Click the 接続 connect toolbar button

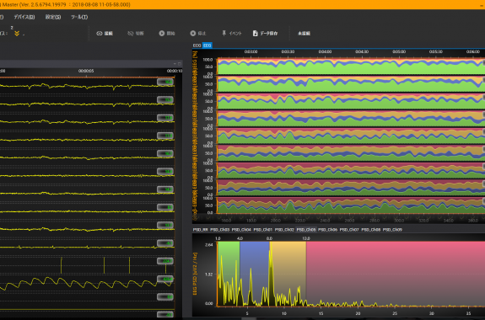[105, 34]
